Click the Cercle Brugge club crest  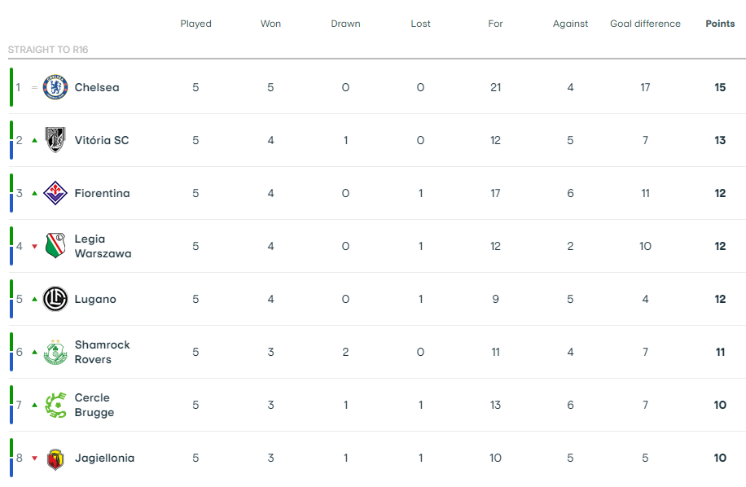point(55,406)
